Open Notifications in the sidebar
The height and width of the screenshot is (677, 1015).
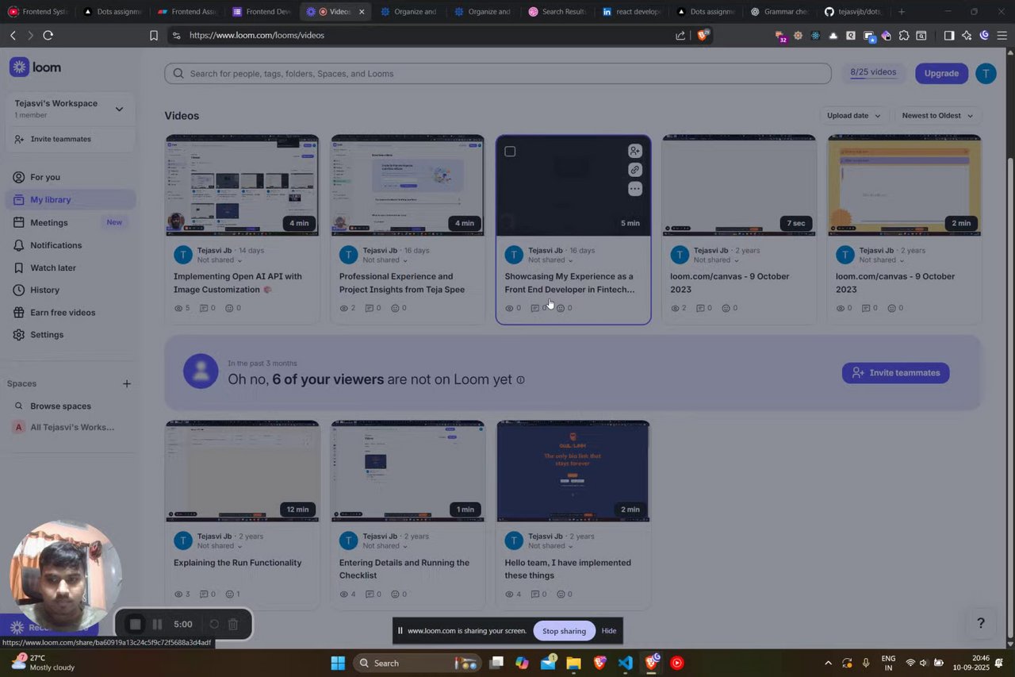[71, 245]
